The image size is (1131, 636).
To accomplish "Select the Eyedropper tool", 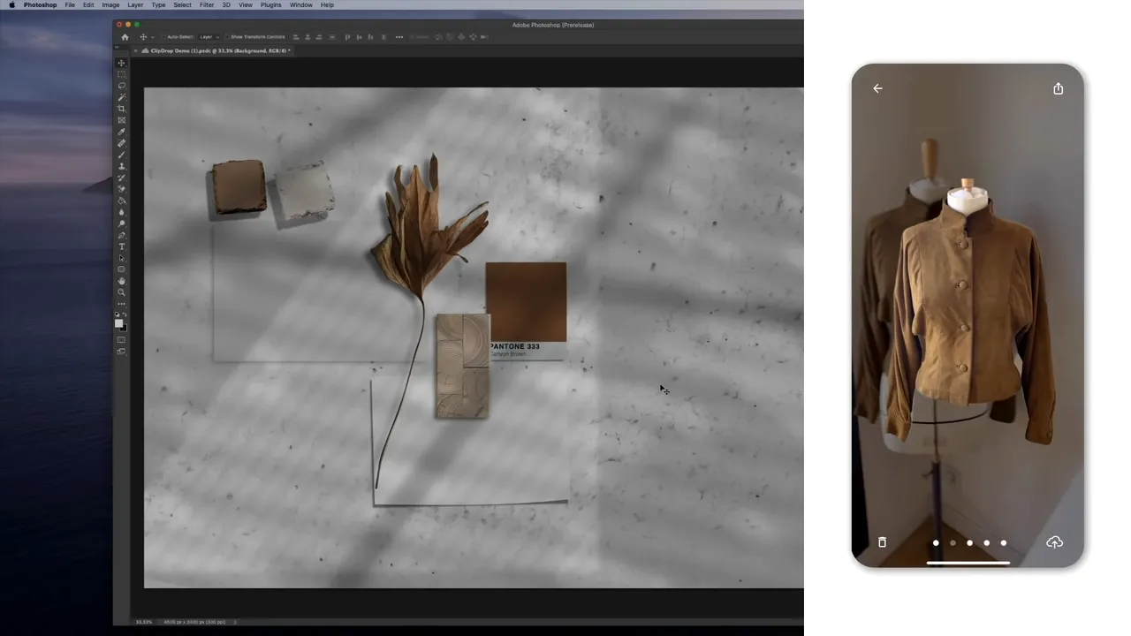I will tap(121, 132).
